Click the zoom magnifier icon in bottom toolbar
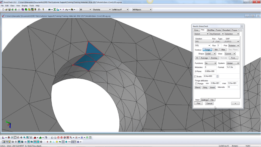Image resolution: width=261 pixels, height=147 pixels. (24, 137)
